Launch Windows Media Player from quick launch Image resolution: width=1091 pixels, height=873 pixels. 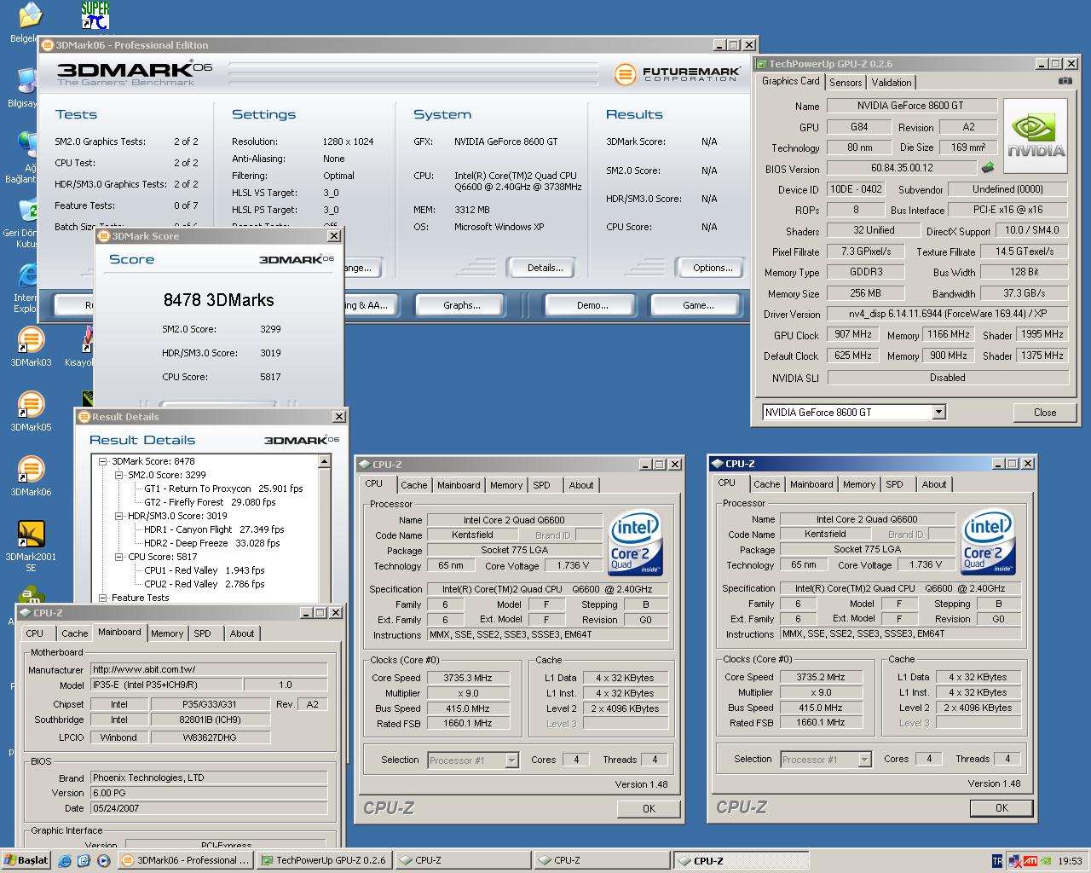click(103, 861)
